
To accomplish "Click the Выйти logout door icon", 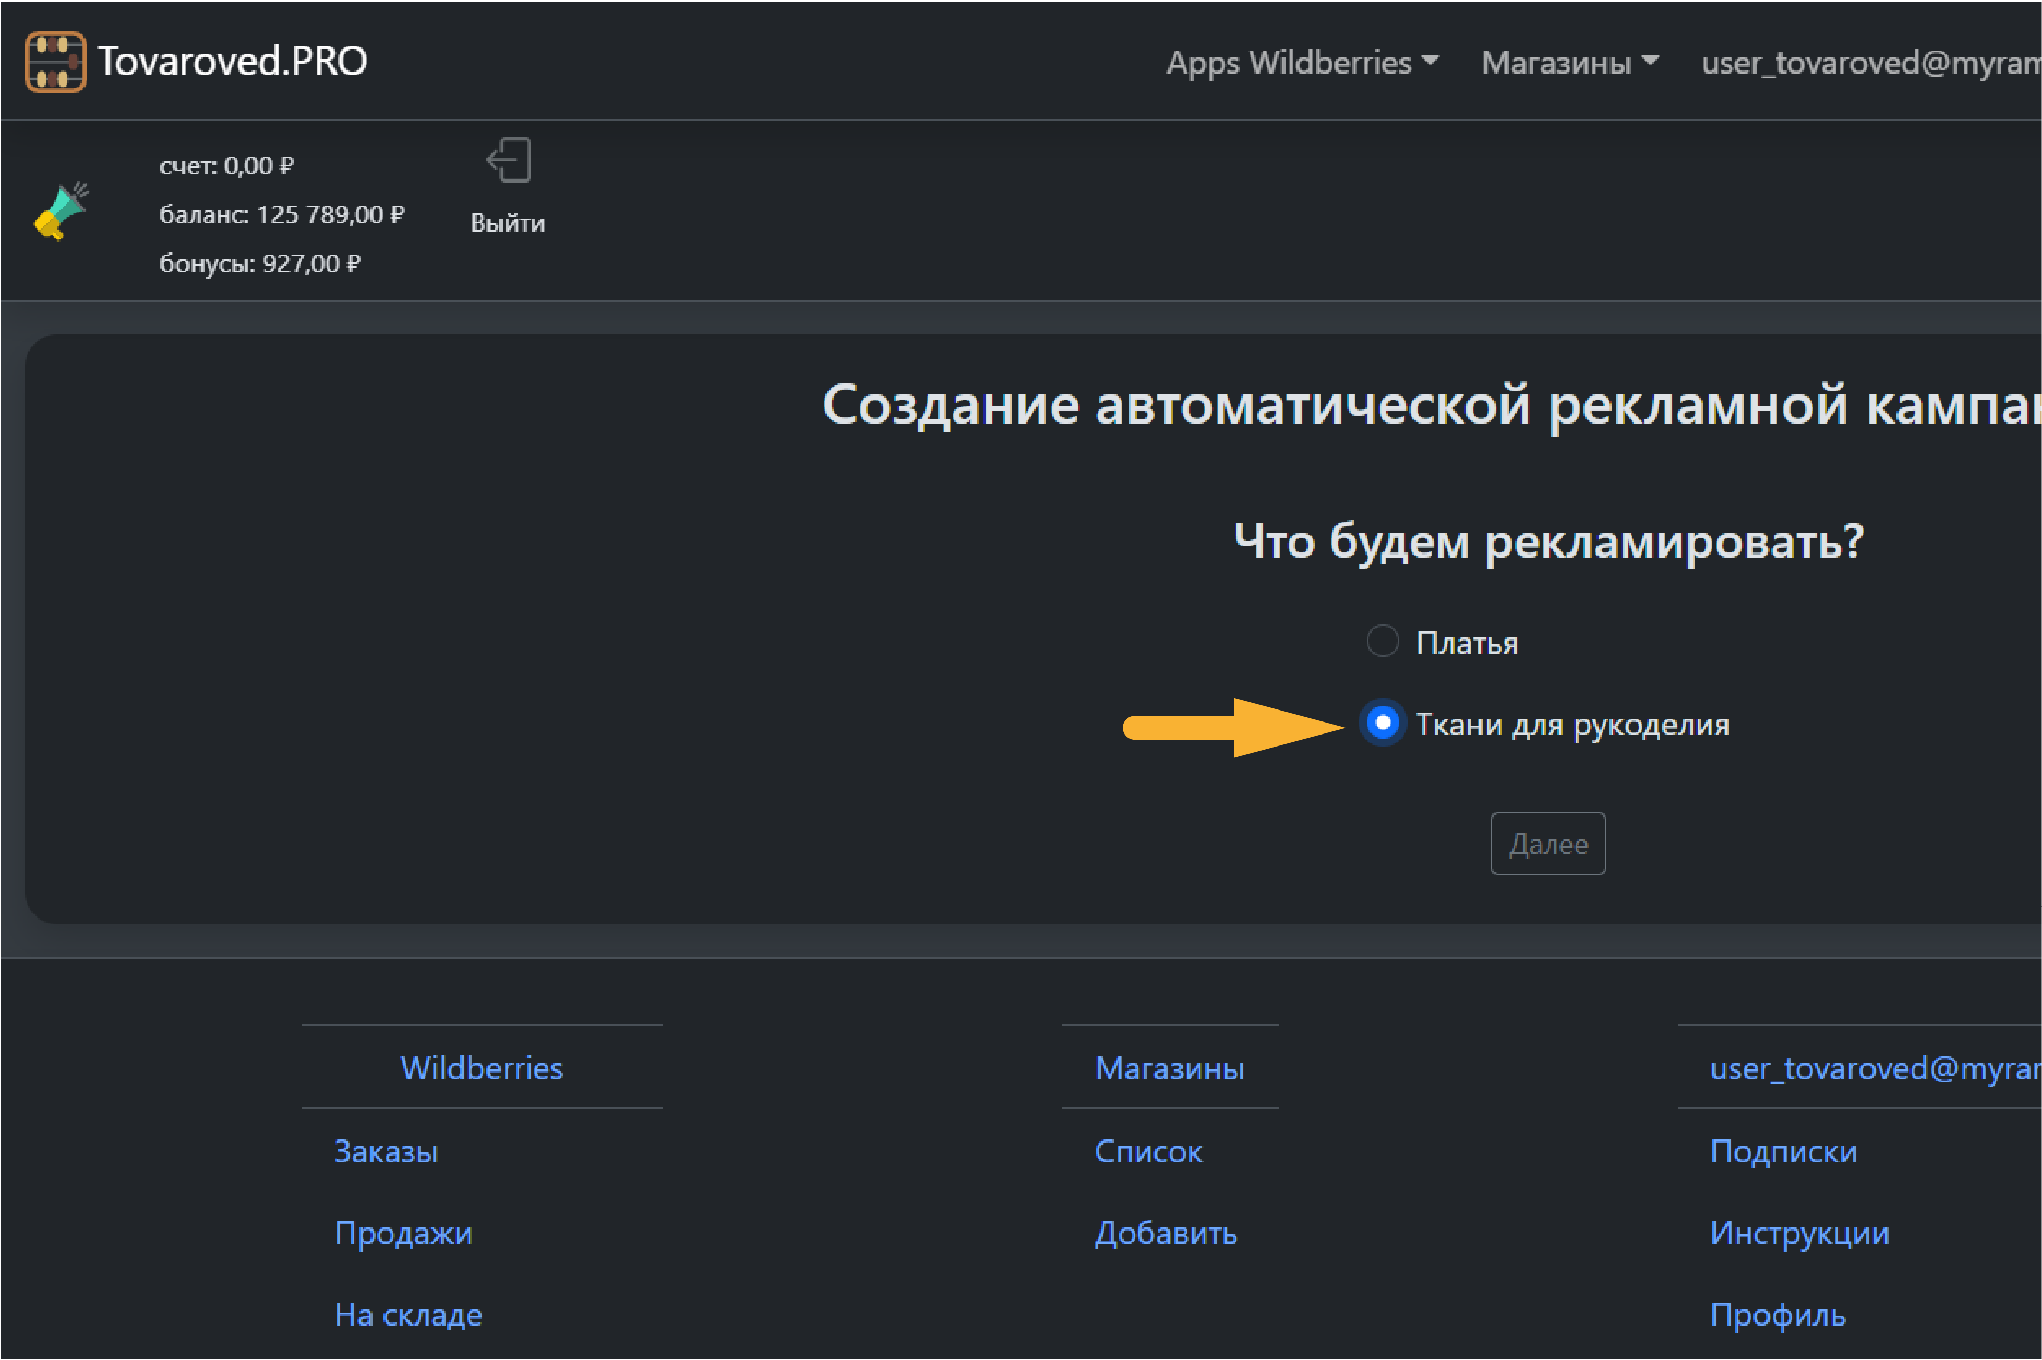I will pos(508,161).
